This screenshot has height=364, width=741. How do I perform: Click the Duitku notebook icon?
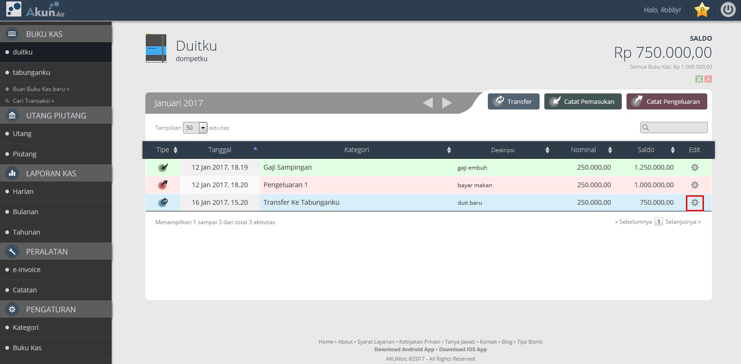(156, 48)
